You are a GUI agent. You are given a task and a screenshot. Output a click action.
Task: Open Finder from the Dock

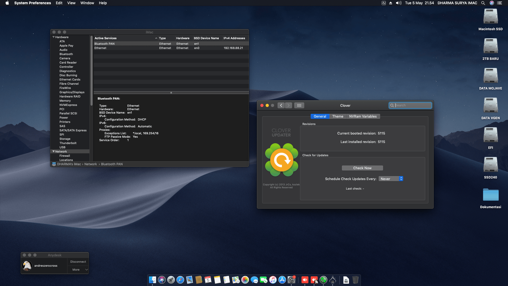152,280
